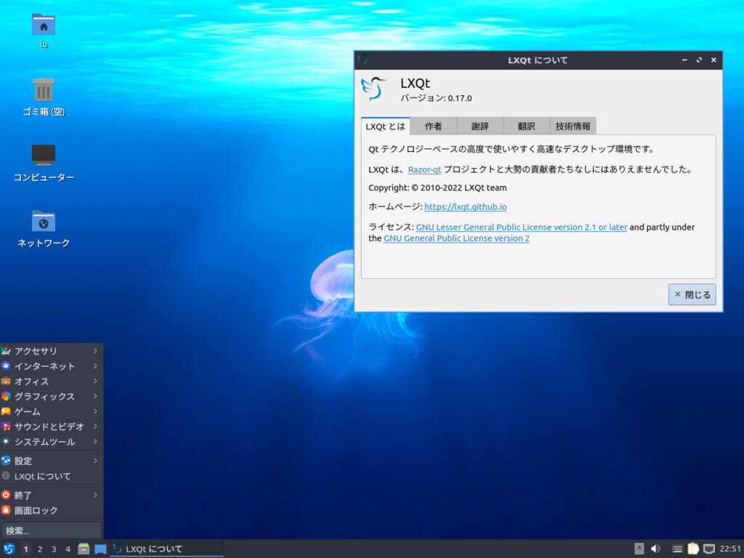The image size is (744, 558).
Task: Switch to the 技術情報 tab
Action: pos(573,126)
